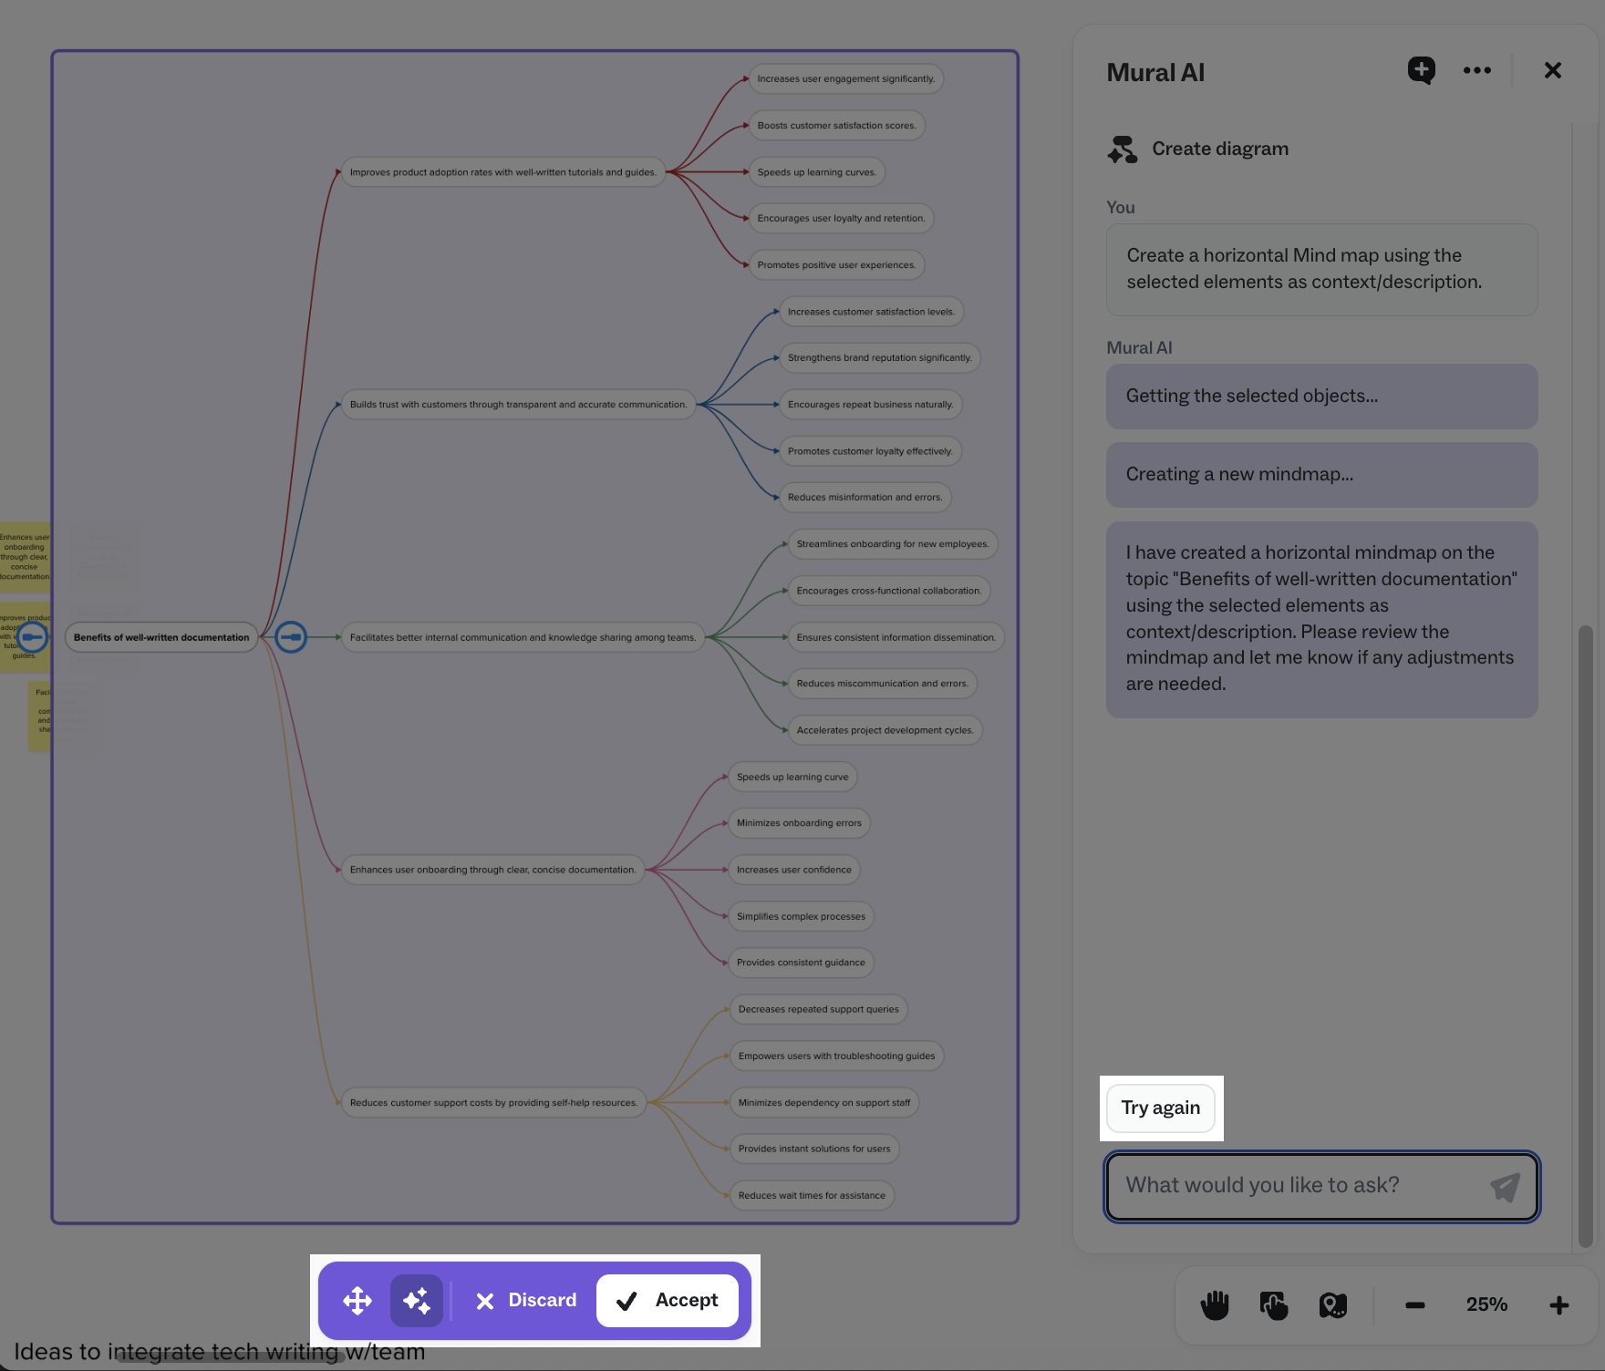Viewport: 1605px width, 1371px height.
Task: Click the new chat icon in Mural AI
Action: (x=1421, y=70)
